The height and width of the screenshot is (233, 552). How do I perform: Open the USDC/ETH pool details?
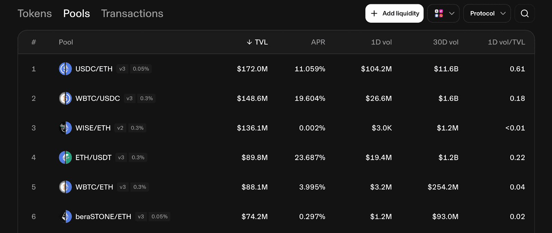pyautogui.click(x=94, y=69)
